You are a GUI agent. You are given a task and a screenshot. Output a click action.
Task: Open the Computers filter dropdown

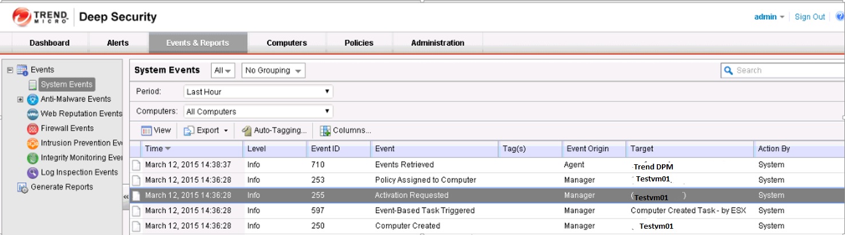click(x=258, y=112)
